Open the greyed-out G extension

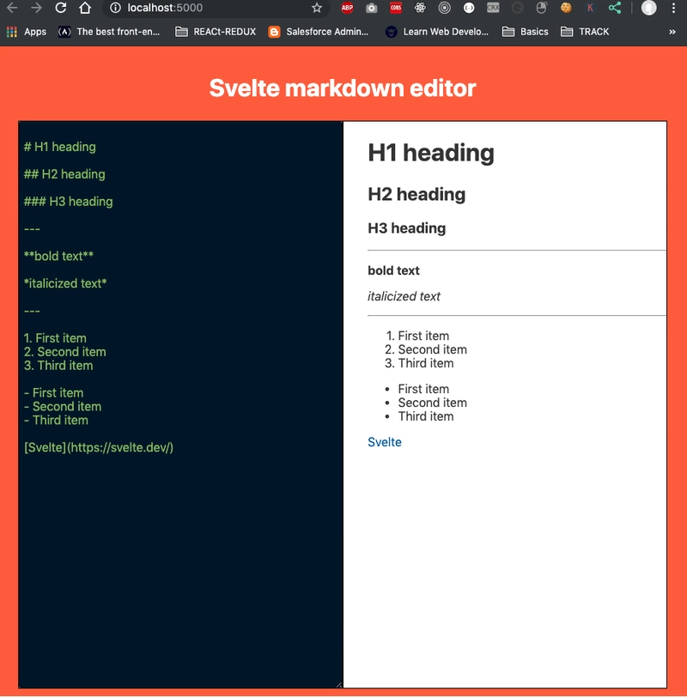click(517, 8)
